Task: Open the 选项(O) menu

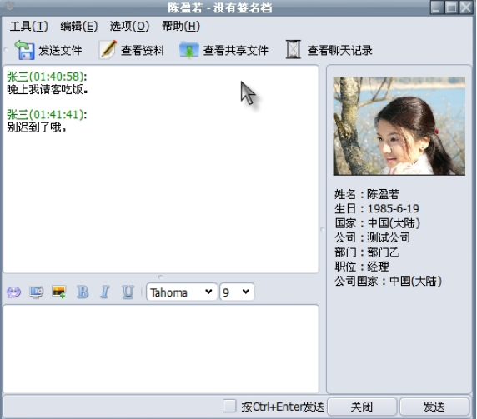Action: (x=129, y=26)
